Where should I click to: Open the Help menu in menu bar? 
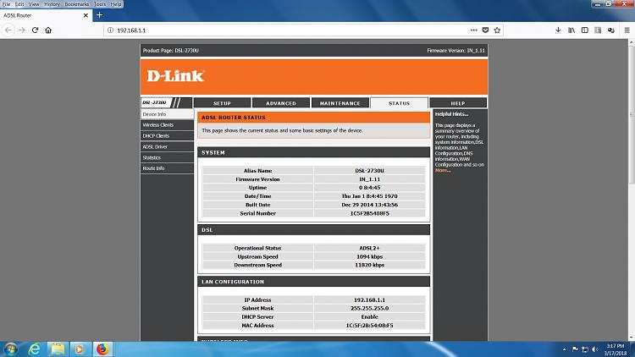(116, 4)
